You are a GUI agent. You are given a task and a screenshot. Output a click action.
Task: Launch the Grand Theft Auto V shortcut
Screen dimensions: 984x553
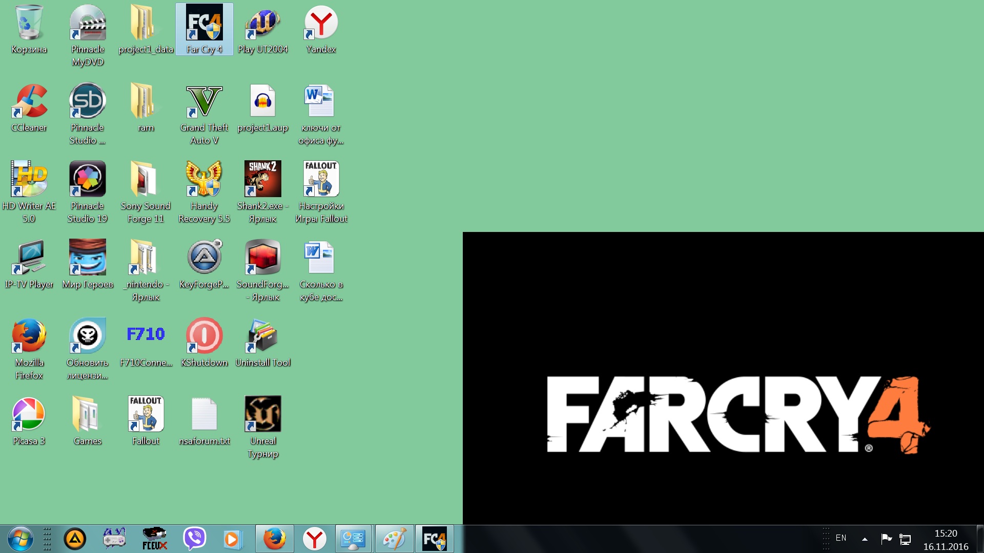[204, 101]
